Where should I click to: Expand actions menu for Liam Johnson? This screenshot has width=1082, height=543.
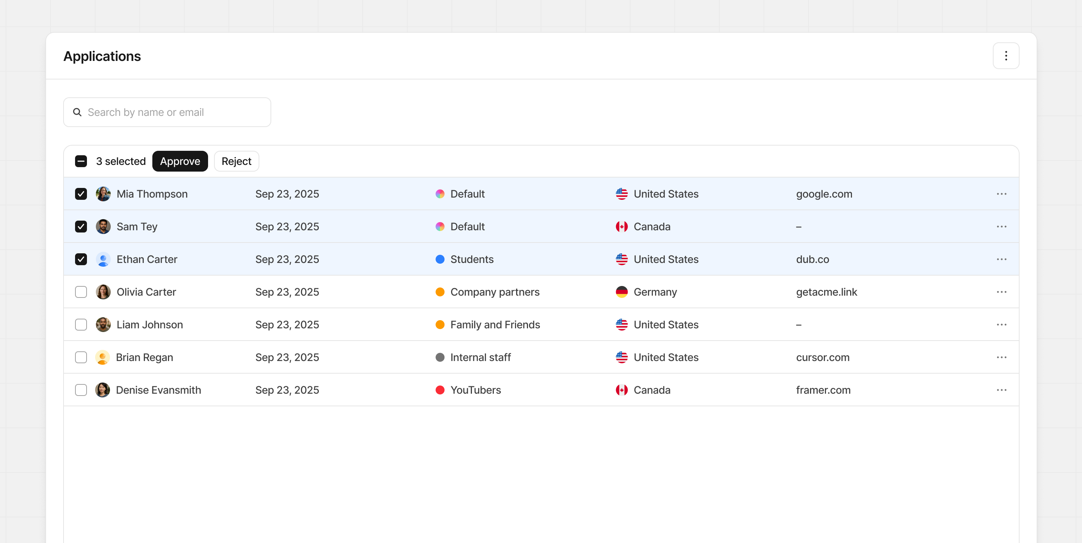(x=1001, y=325)
